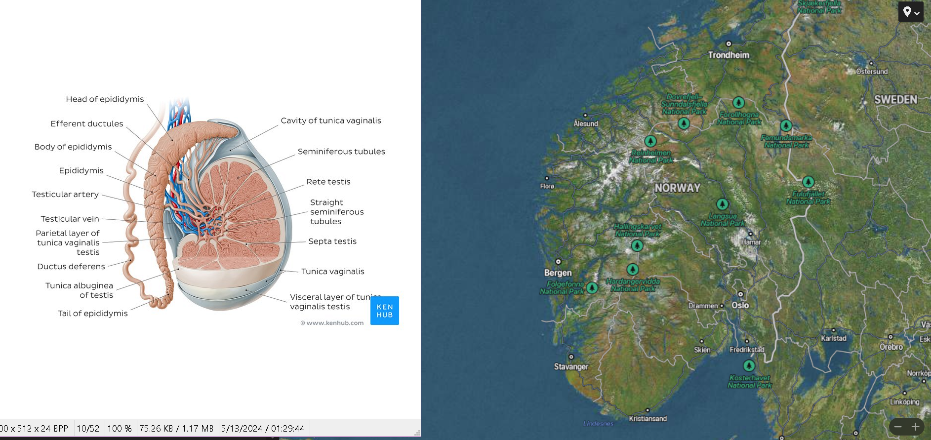Click the 75.26 KB / 1.17 MB file size field
Image resolution: width=931 pixels, height=440 pixels.
click(x=176, y=429)
